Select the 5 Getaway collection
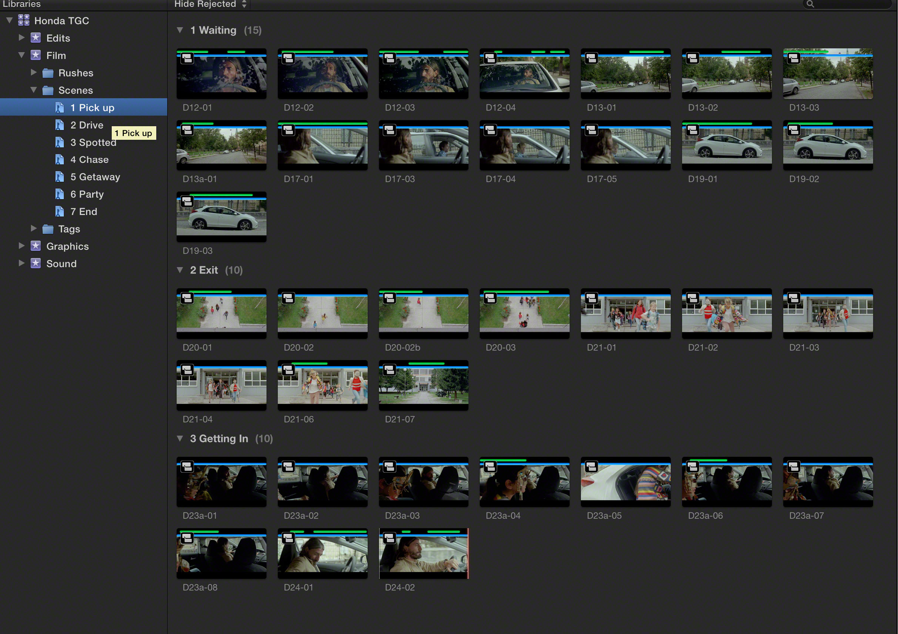The image size is (898, 634). 83,176
